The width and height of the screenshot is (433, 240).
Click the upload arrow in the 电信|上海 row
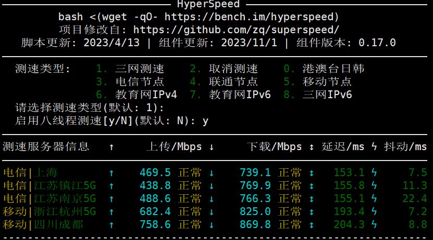(x=112, y=172)
